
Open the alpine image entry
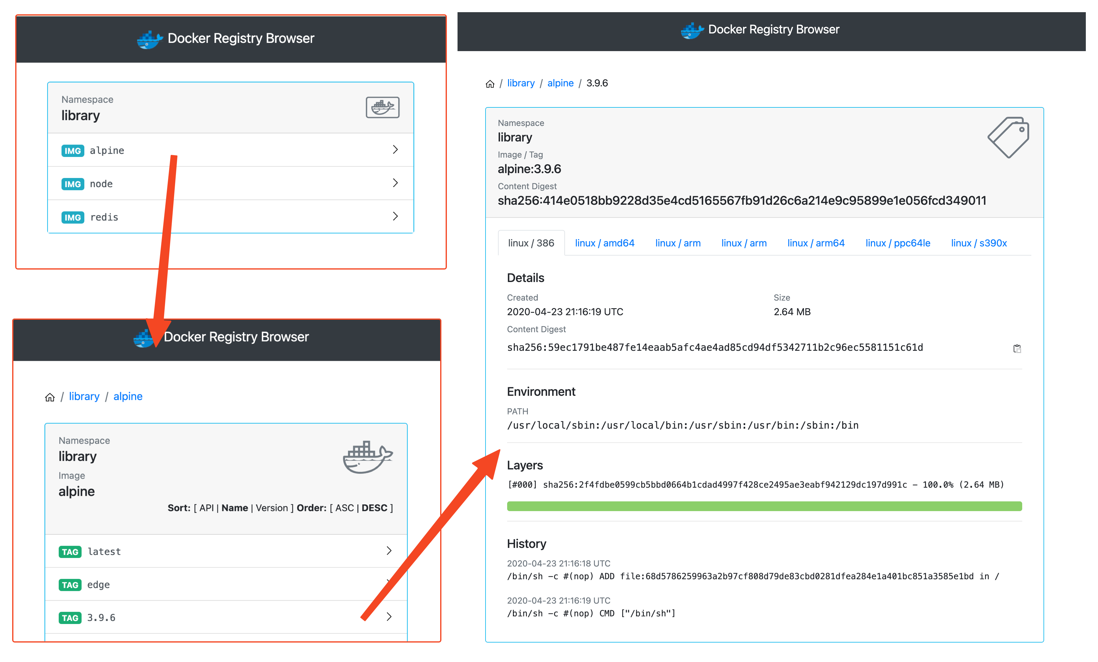pyautogui.click(x=230, y=150)
